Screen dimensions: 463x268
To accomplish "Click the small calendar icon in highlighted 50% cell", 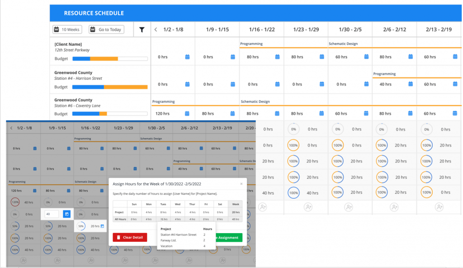I will (x=102, y=226).
